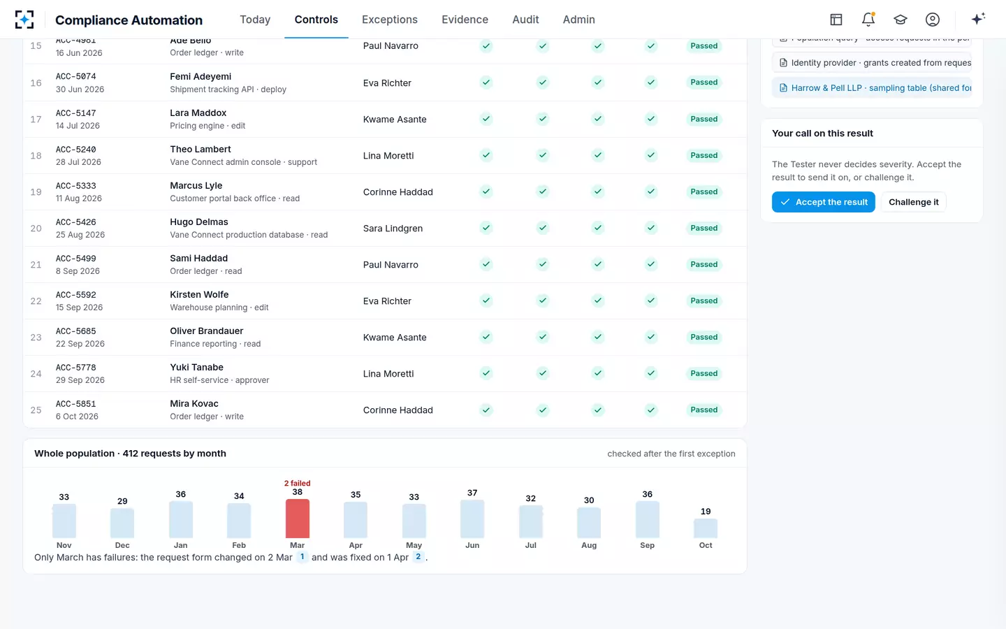
Task: Click the graduation cap learning icon
Action: 901,20
